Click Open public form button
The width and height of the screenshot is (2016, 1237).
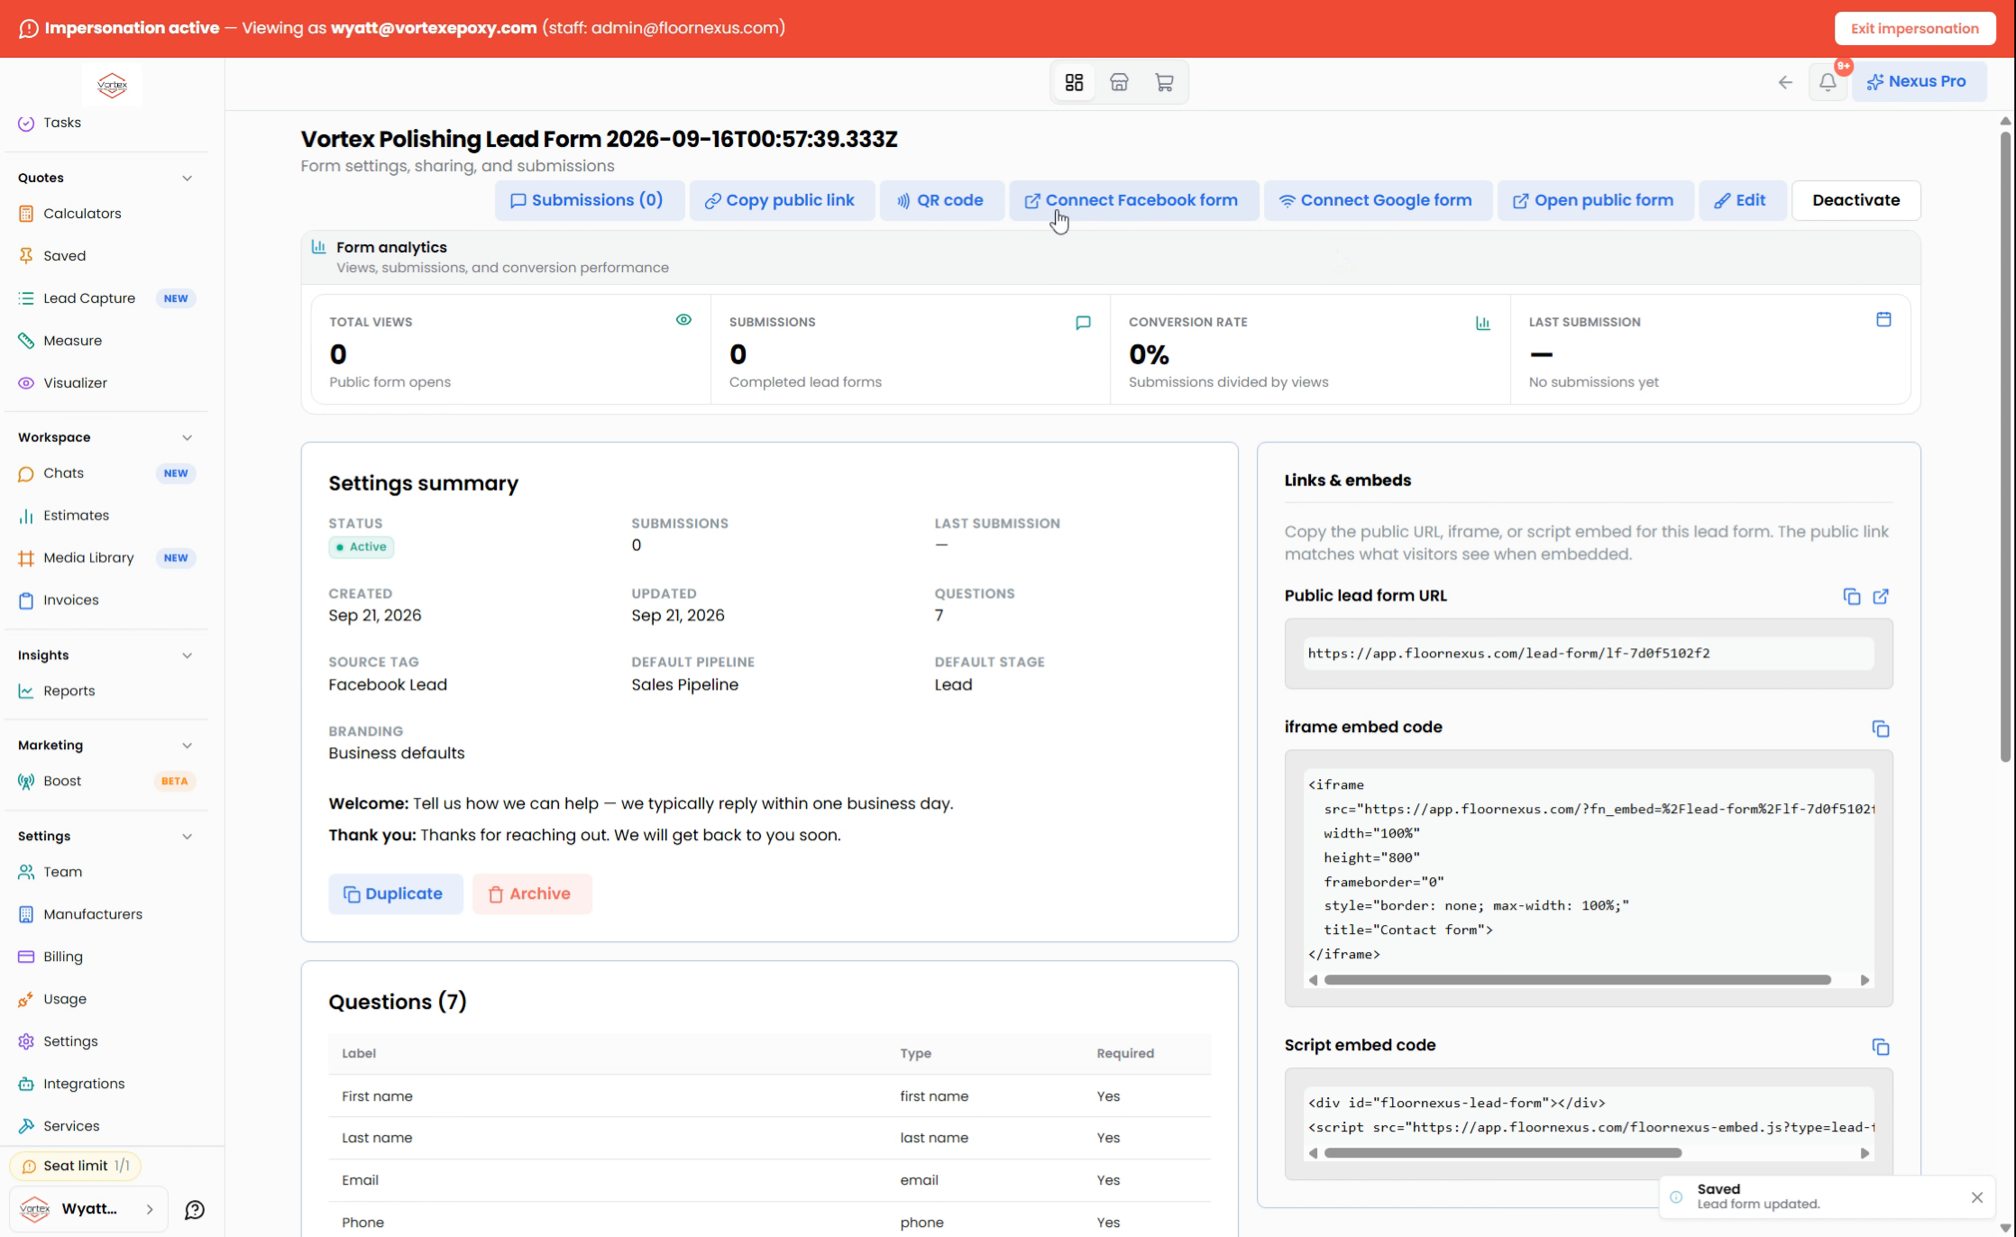coord(1595,200)
